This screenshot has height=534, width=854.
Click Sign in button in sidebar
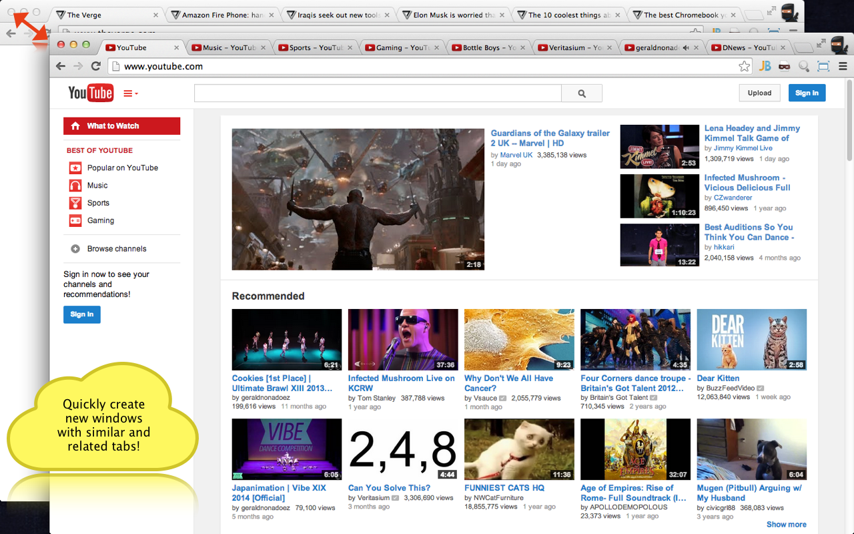(82, 314)
